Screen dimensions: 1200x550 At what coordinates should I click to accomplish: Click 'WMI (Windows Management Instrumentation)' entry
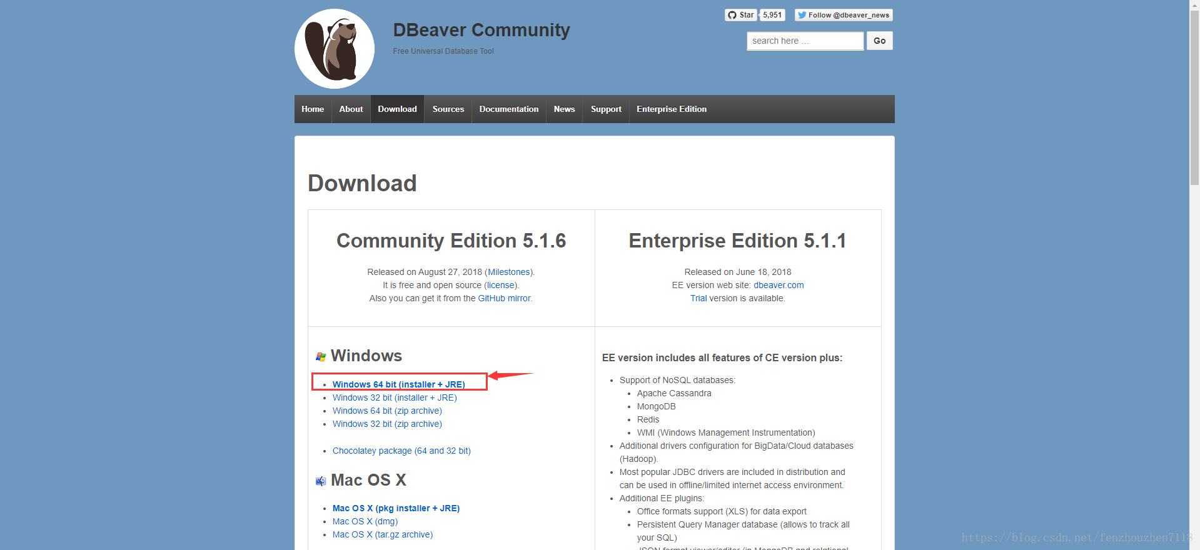[726, 432]
